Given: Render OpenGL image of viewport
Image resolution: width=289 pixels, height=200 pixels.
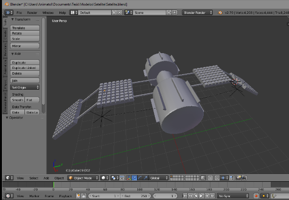Looking at the screenshot, I should click(239, 178).
